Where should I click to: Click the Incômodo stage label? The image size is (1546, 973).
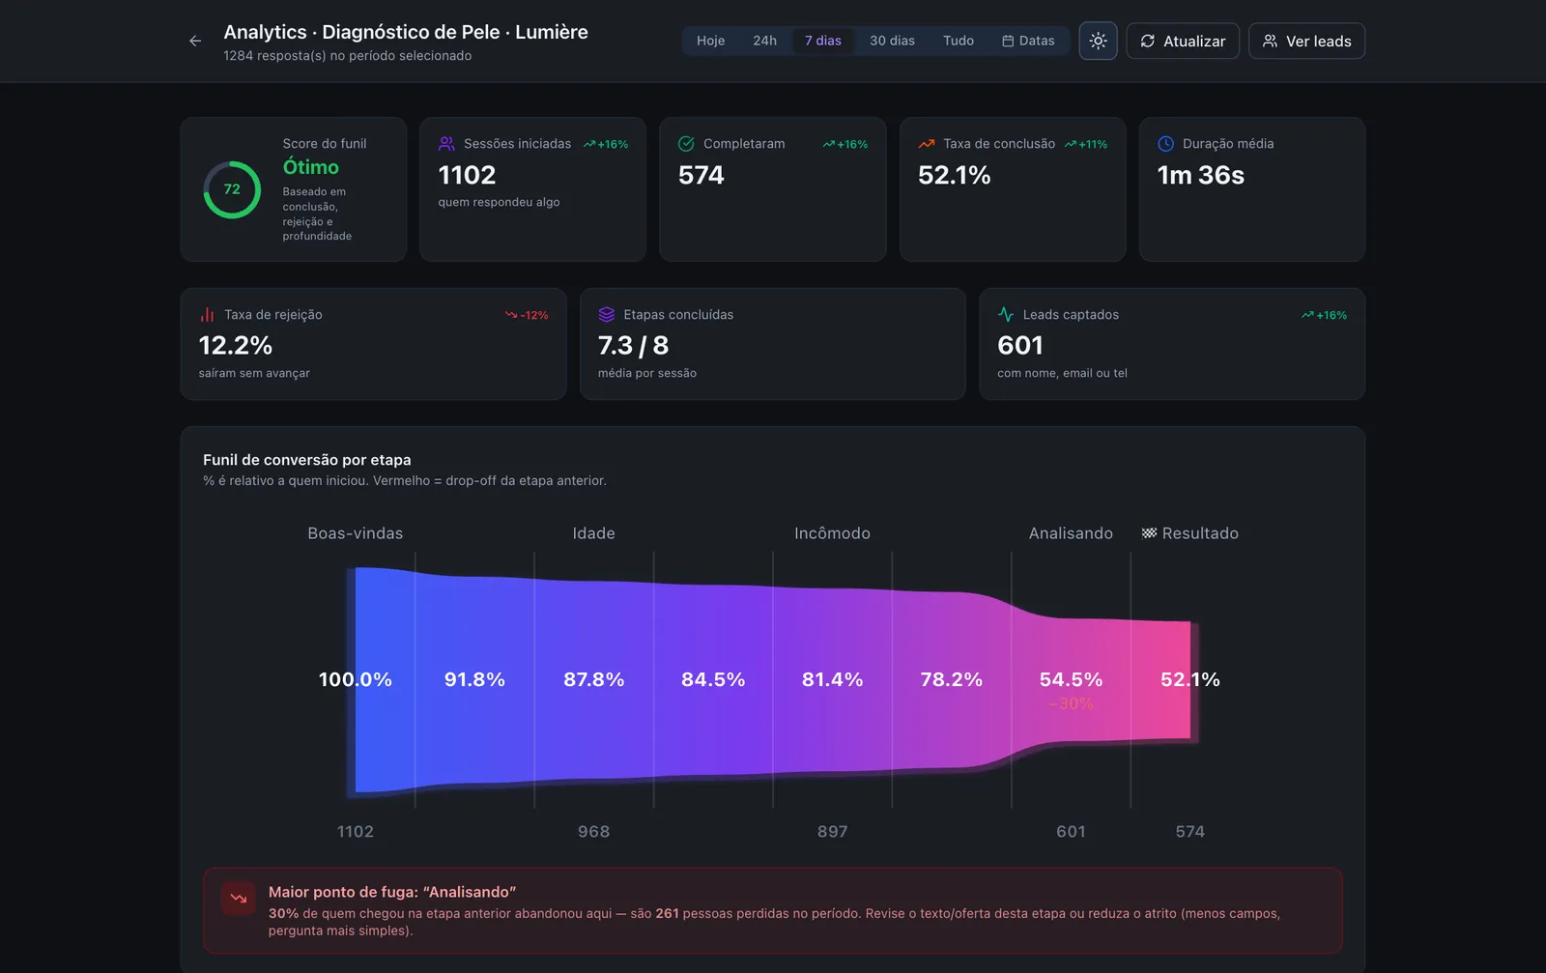click(x=832, y=533)
